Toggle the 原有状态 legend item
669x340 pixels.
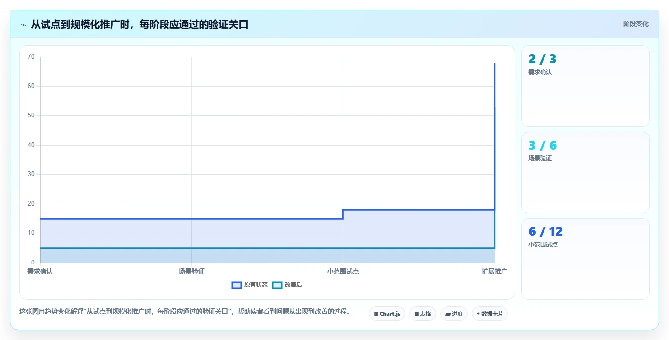(x=250, y=285)
